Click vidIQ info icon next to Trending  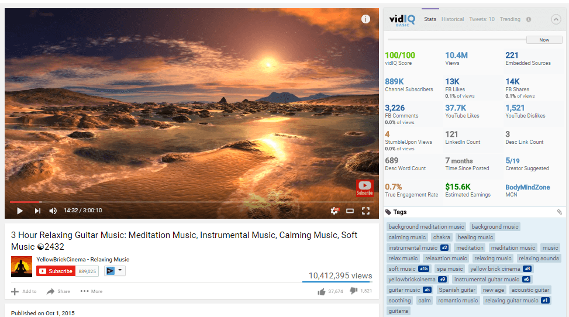529,19
